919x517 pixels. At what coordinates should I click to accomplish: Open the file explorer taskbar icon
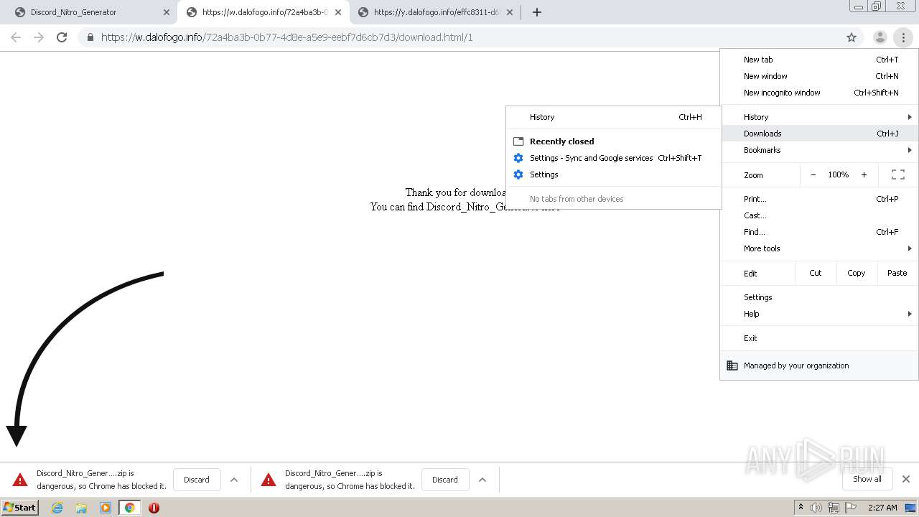[81, 508]
